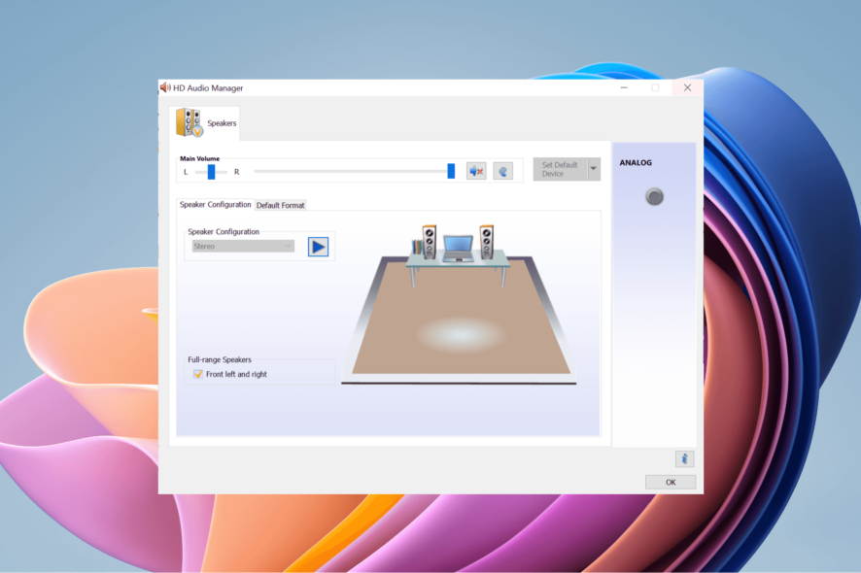This screenshot has width=861, height=573.
Task: Open the Stereo speaker configuration dropdown
Action: pos(243,247)
